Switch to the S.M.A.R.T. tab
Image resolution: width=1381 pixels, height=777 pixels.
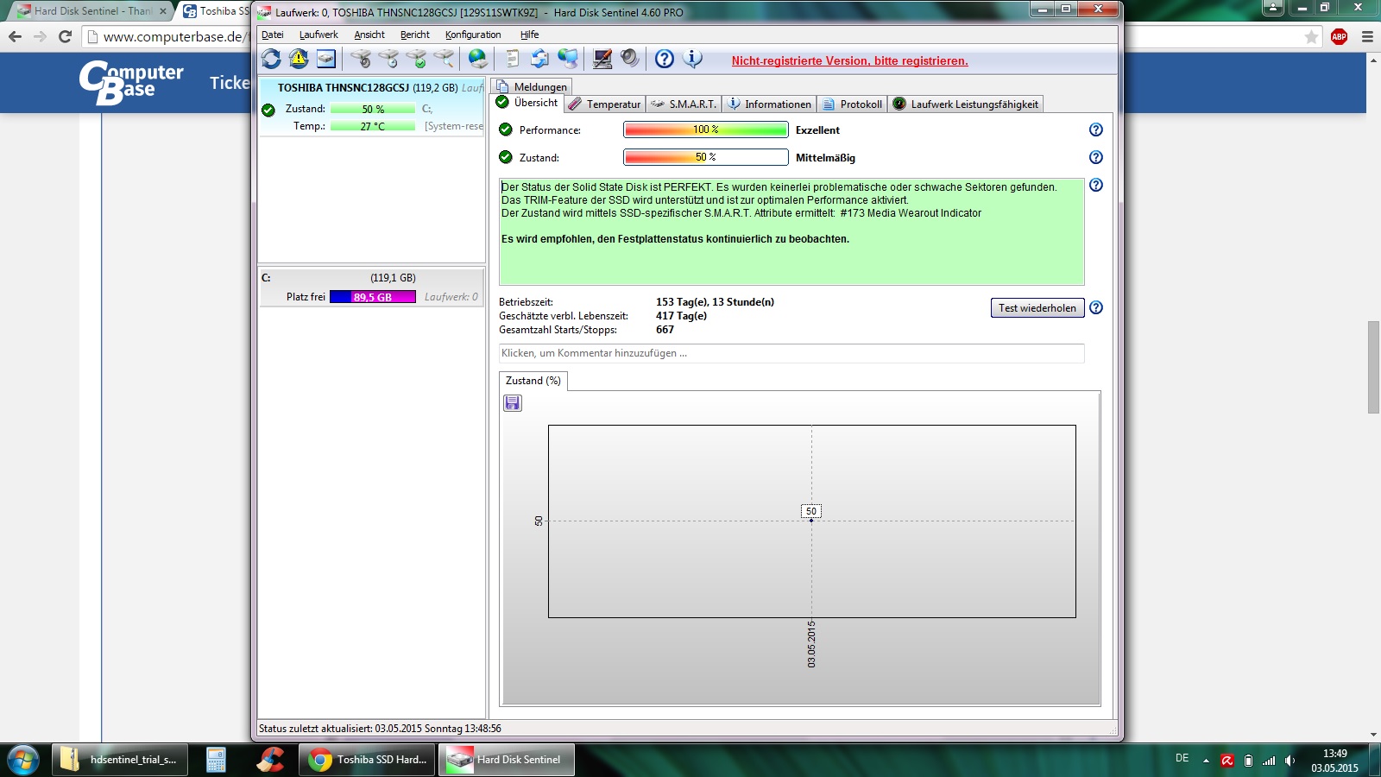684,104
